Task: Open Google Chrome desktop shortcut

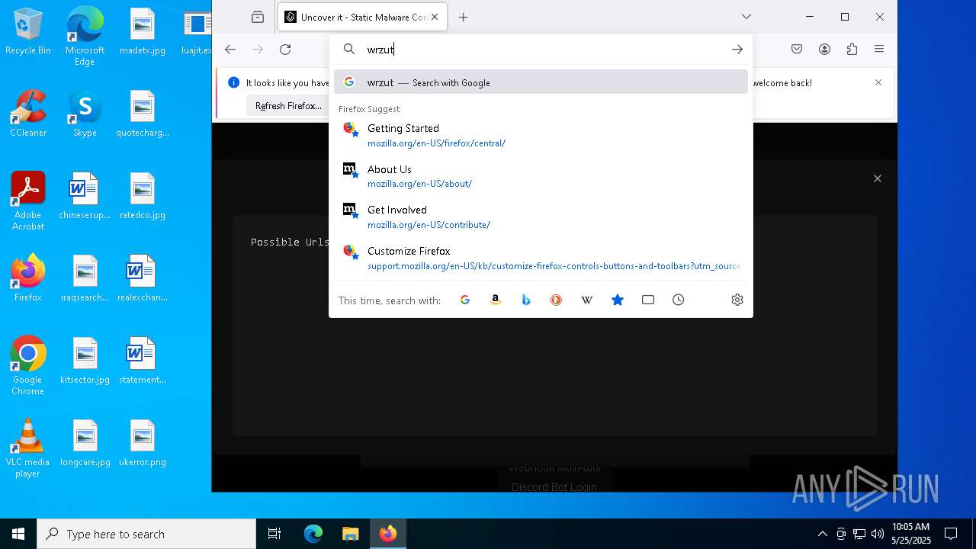Action: click(x=28, y=366)
